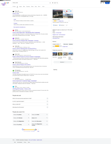The width and height of the screenshot is (112, 144).
Task: Click the purple Housing.com favicon
Action: (x=13, y=39)
